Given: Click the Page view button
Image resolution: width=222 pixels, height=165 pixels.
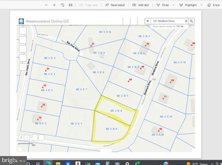Looking at the screenshot, I should tap(88, 5).
